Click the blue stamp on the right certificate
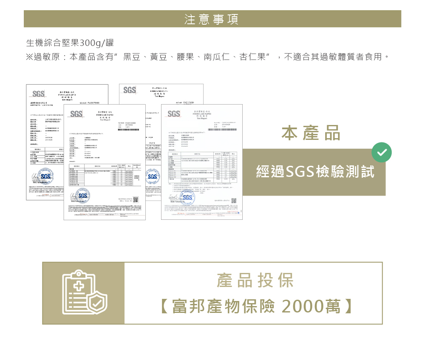Viewport: 425px width, 352px height. tap(187, 198)
